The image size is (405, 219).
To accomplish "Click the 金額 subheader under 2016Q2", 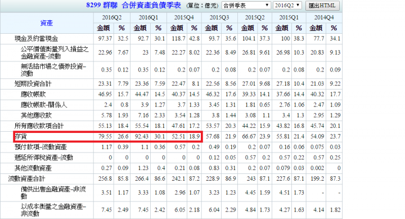I will point(103,28).
